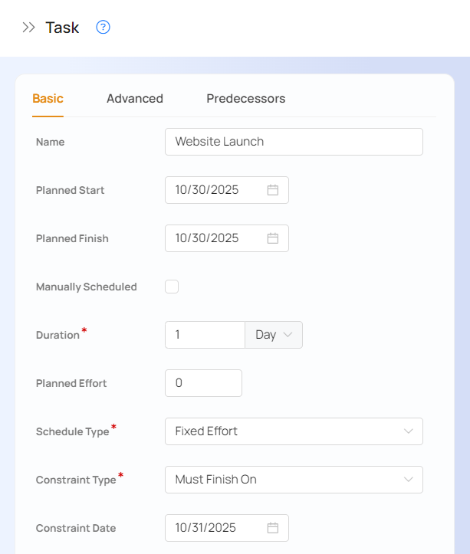Screen dimensions: 470x554
Task: Click the double-chevron collapse panel icon
Action: (x=28, y=28)
